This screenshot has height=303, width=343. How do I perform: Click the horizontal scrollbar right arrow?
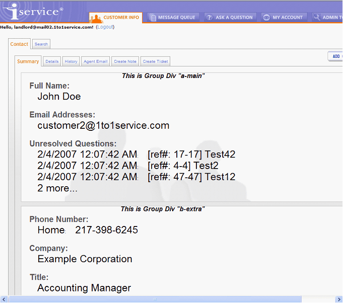click(x=339, y=299)
